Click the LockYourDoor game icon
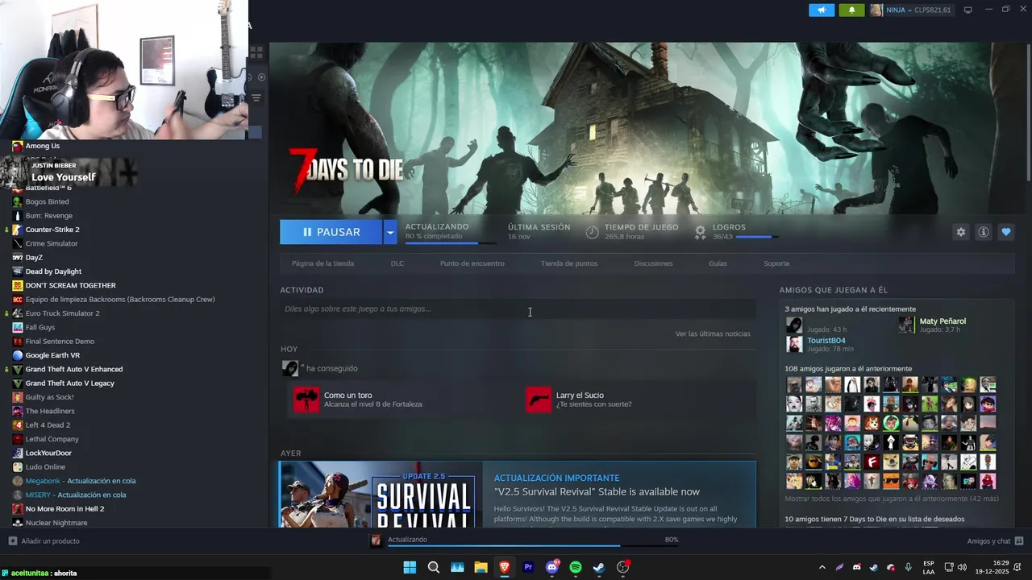This screenshot has width=1032, height=580. (x=18, y=453)
